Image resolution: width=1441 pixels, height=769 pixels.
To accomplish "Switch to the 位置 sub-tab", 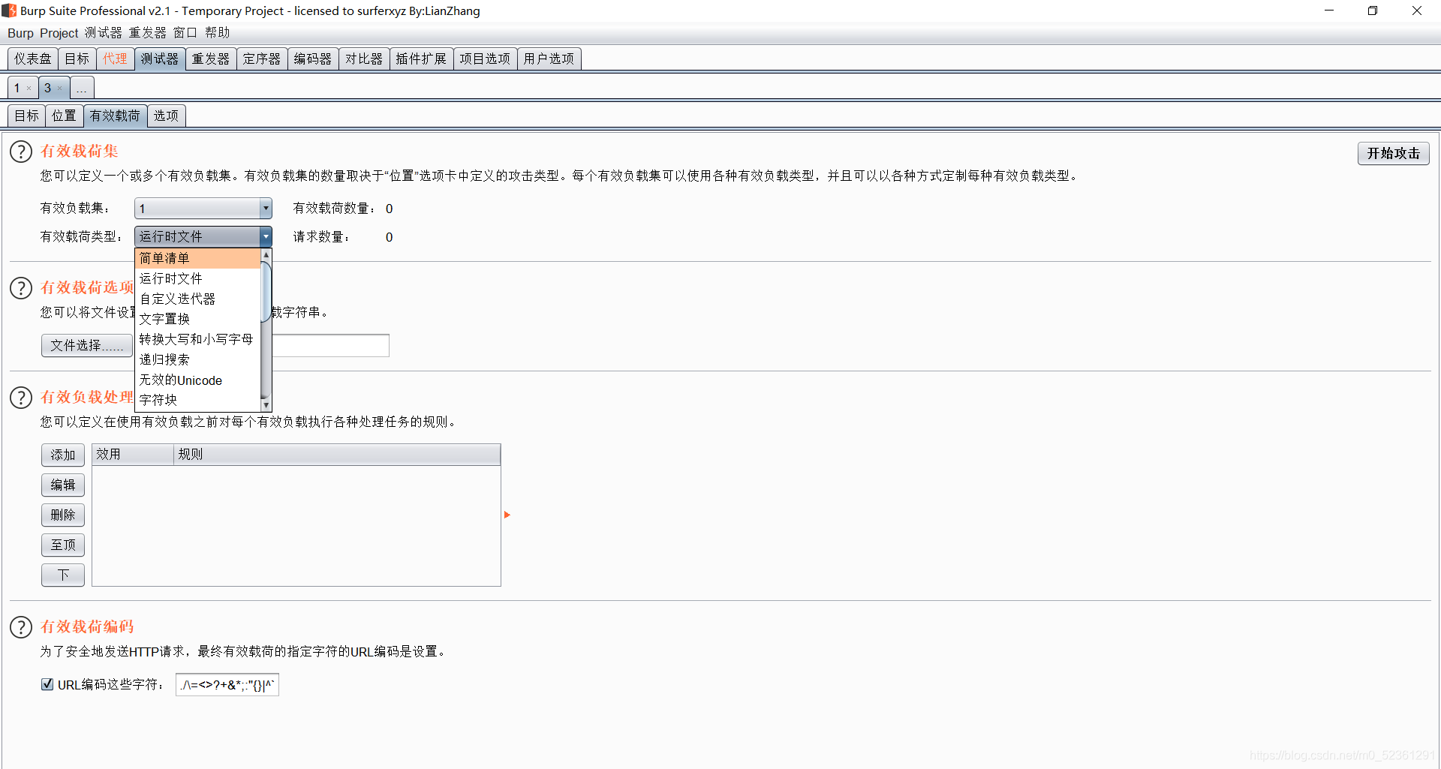I will (64, 116).
